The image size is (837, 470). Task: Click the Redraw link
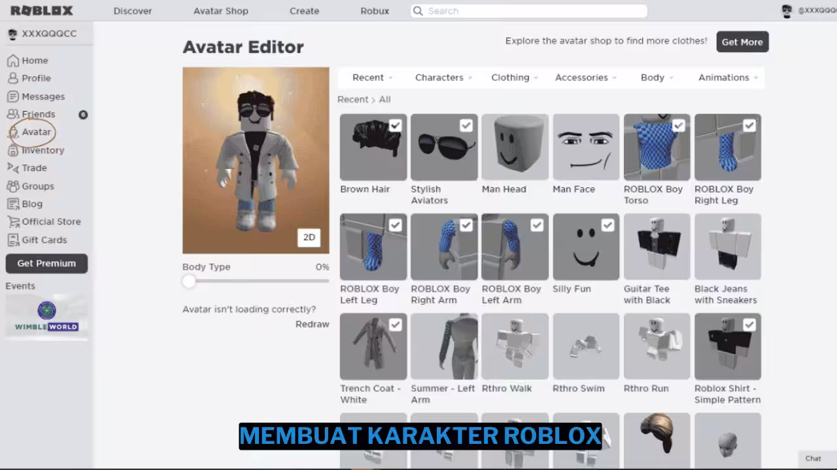click(x=313, y=324)
